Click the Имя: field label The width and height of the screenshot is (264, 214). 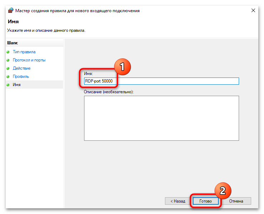click(88, 74)
